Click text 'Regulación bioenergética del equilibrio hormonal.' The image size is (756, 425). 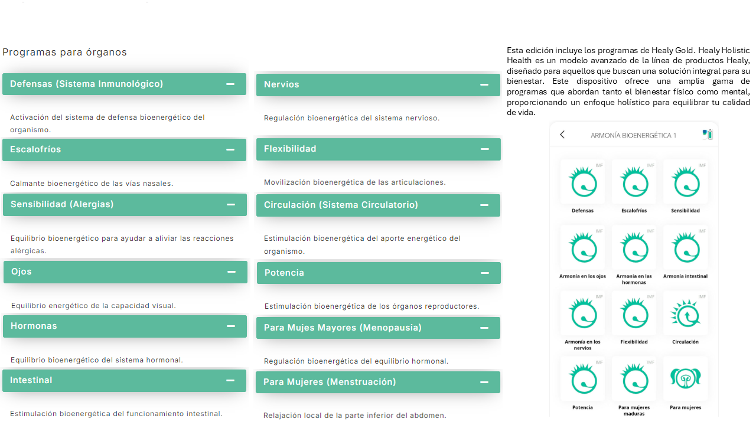tap(356, 361)
